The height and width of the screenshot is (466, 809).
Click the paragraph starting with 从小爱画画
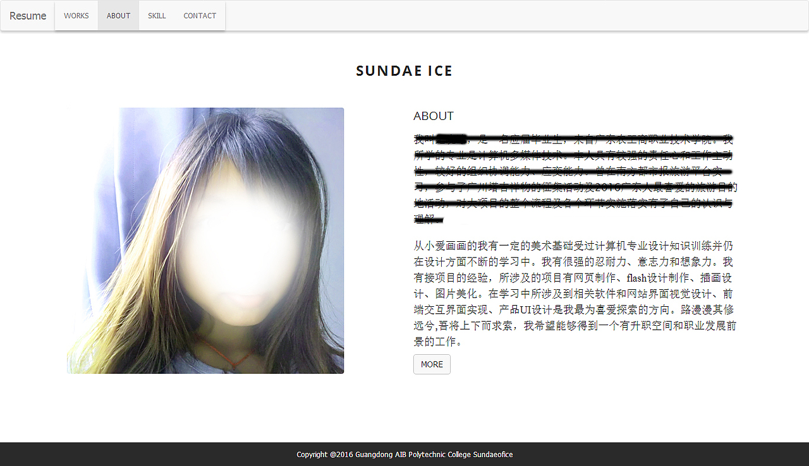575,294
